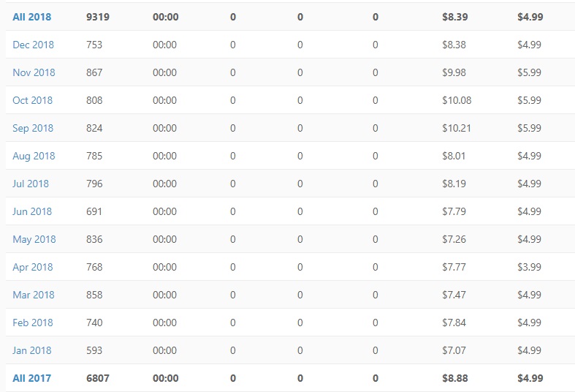Click the 593 count in Jan 2018 row

[94, 350]
